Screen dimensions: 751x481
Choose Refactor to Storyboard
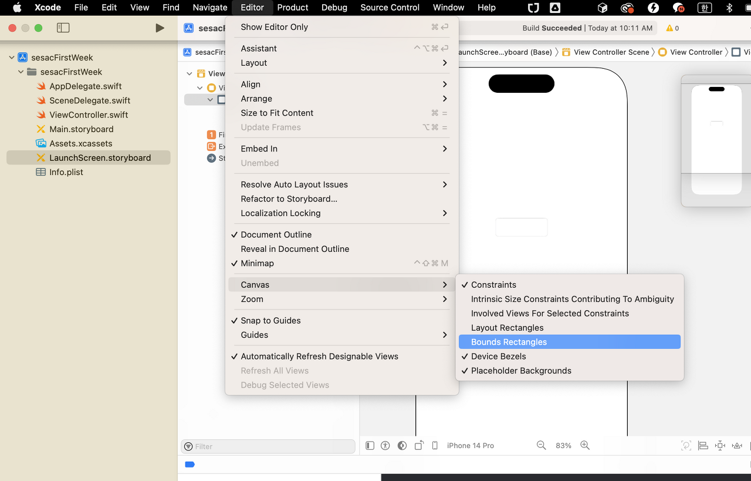(x=342, y=199)
